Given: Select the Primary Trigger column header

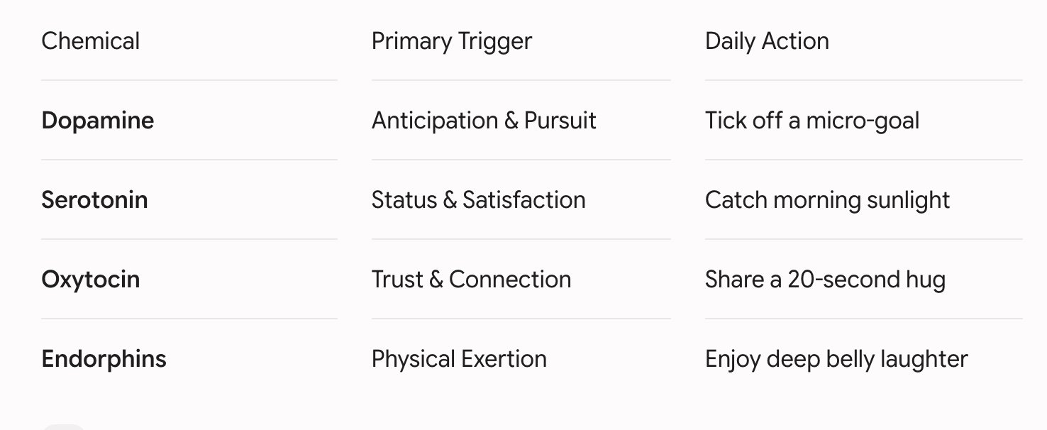Looking at the screenshot, I should pos(452,41).
